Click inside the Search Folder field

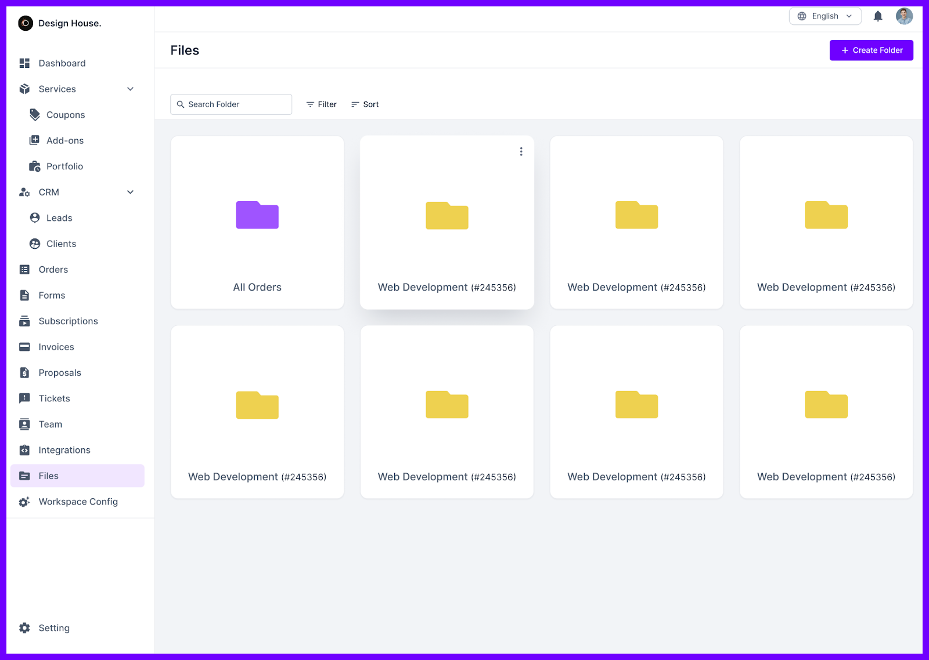231,104
